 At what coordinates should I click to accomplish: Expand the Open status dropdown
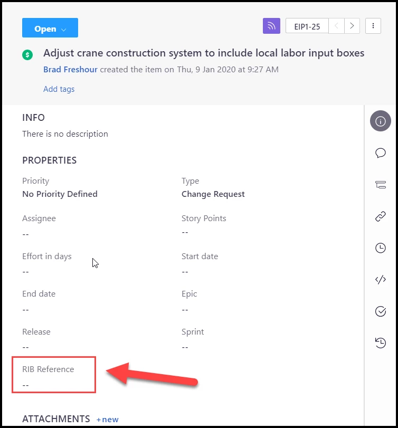point(50,27)
